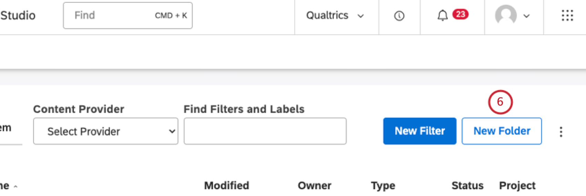Sort by the Type column

[x=383, y=186]
